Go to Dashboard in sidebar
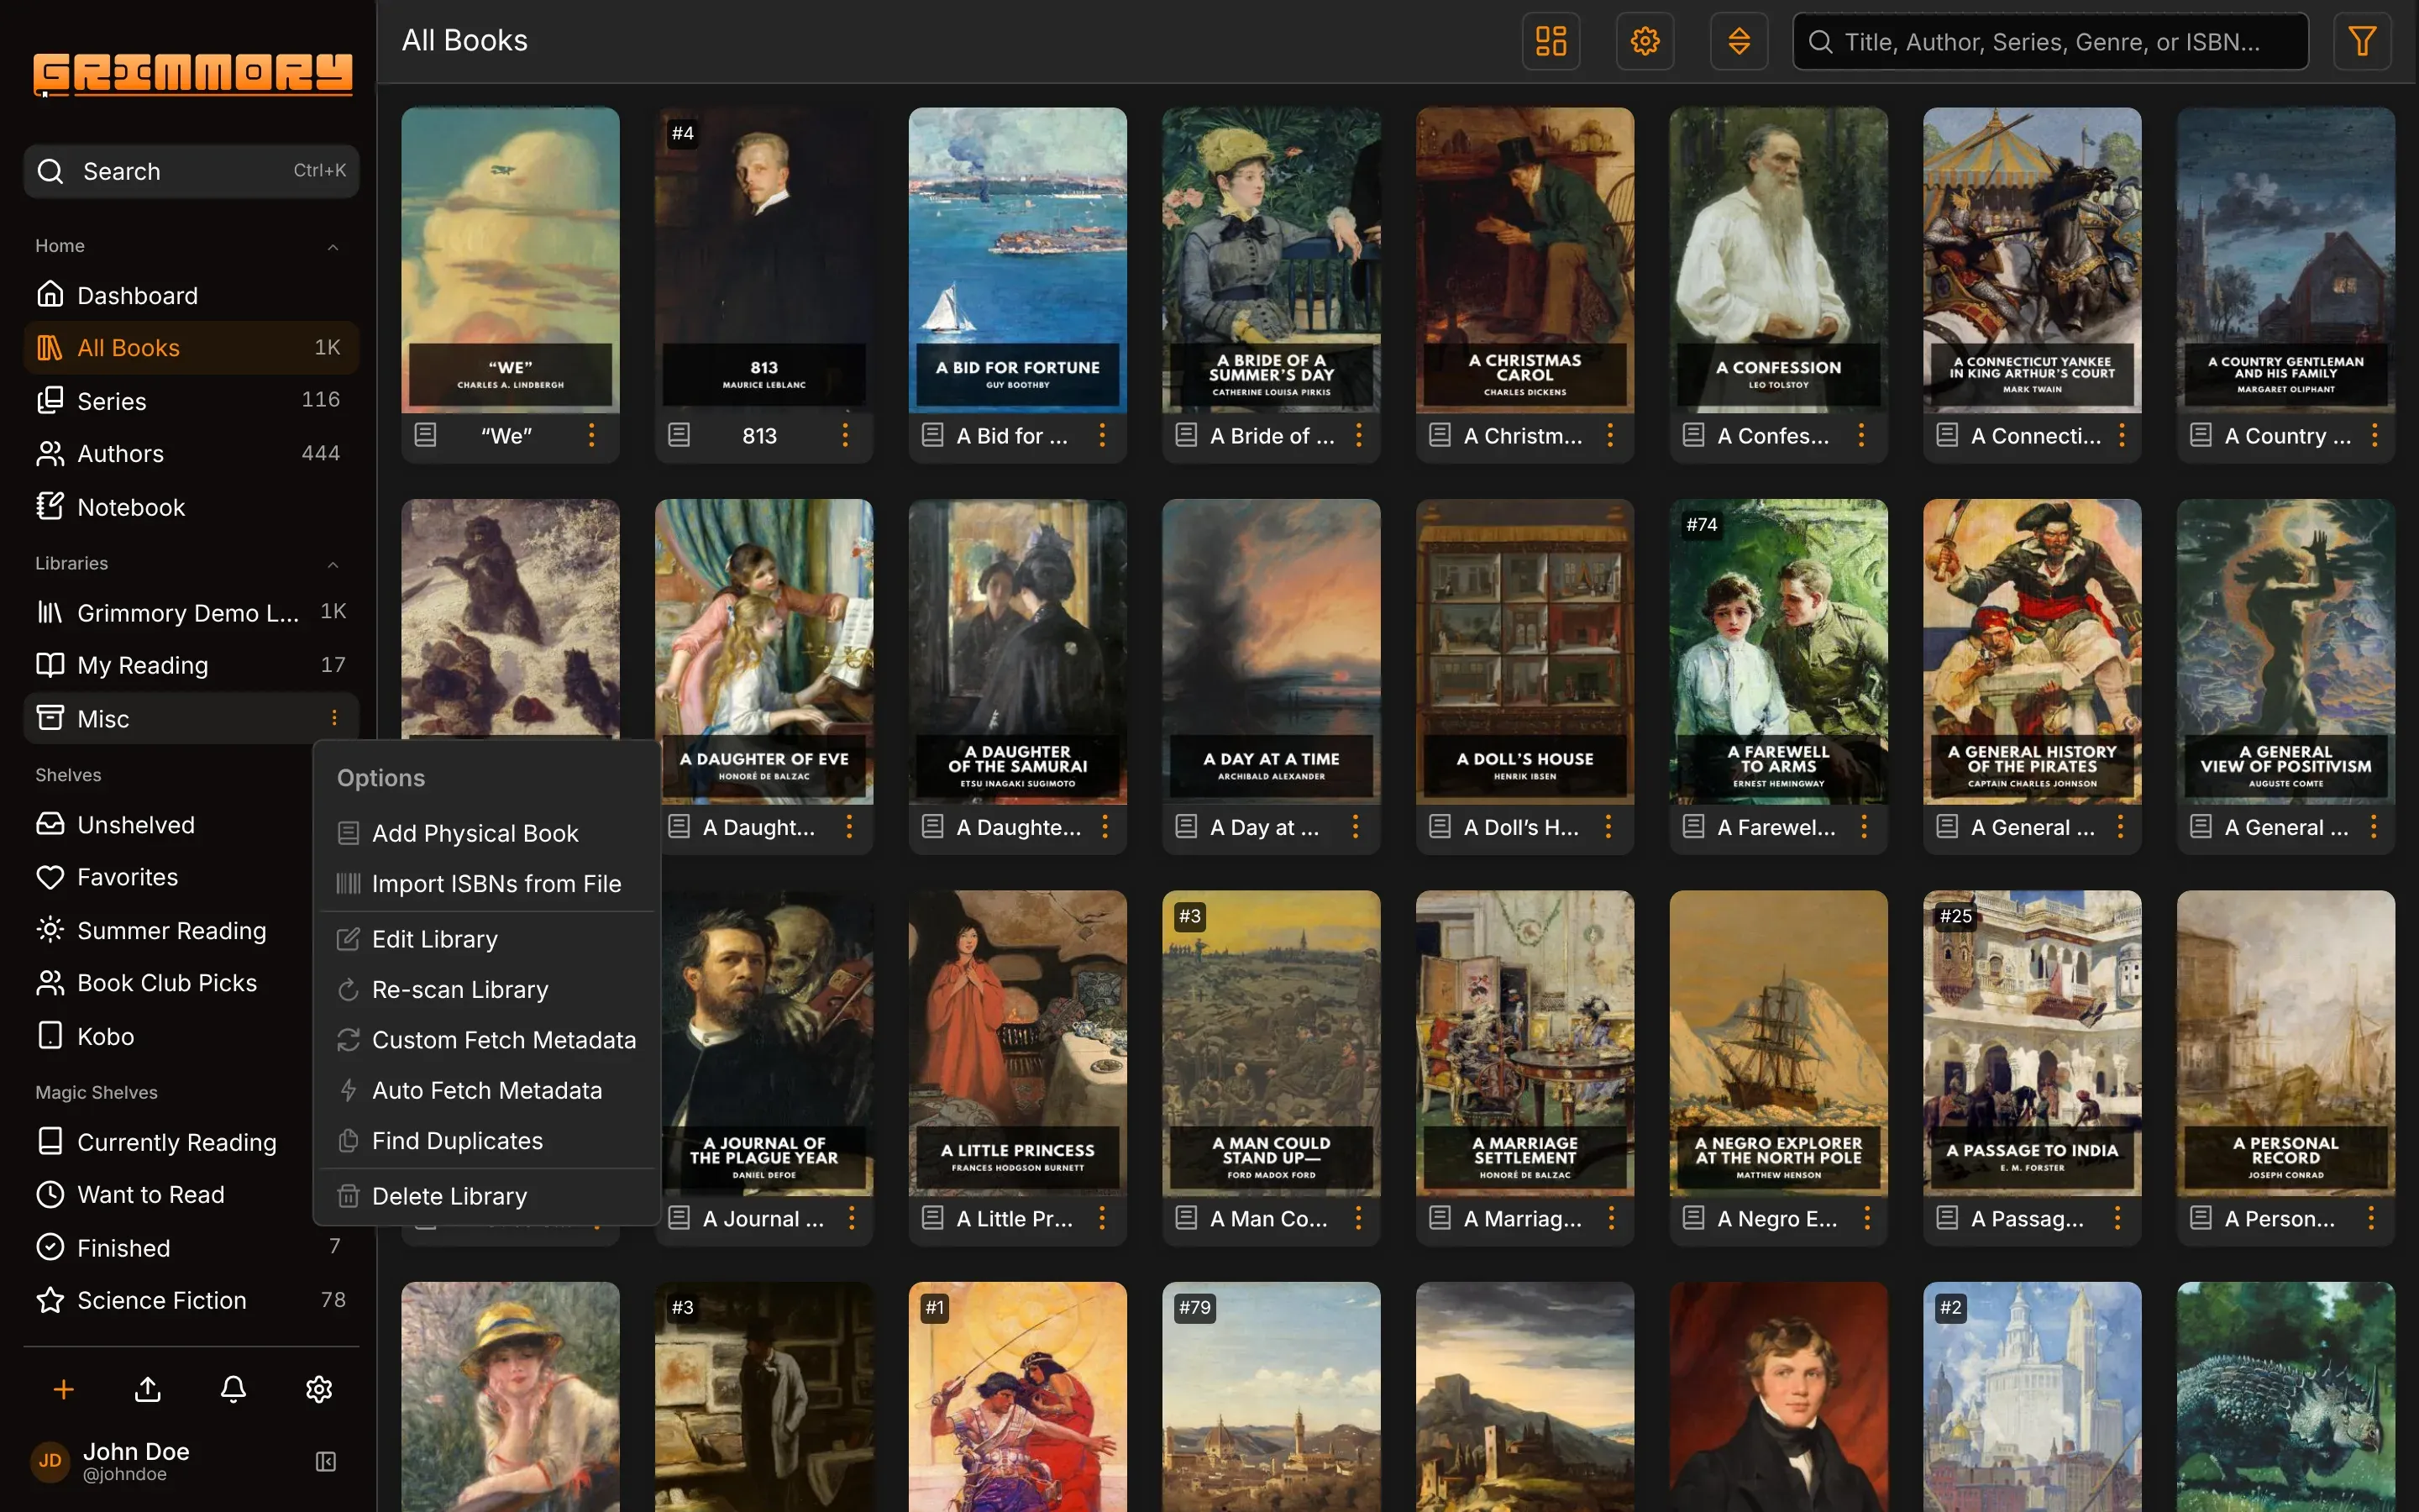This screenshot has height=1512, width=2419. click(x=191, y=295)
